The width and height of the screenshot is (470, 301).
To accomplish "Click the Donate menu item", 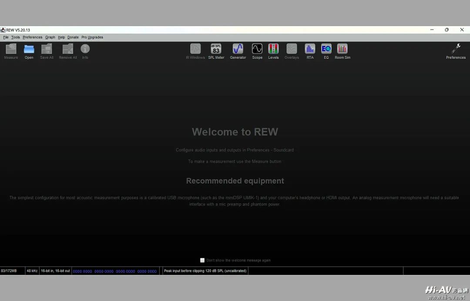I will [x=73, y=37].
